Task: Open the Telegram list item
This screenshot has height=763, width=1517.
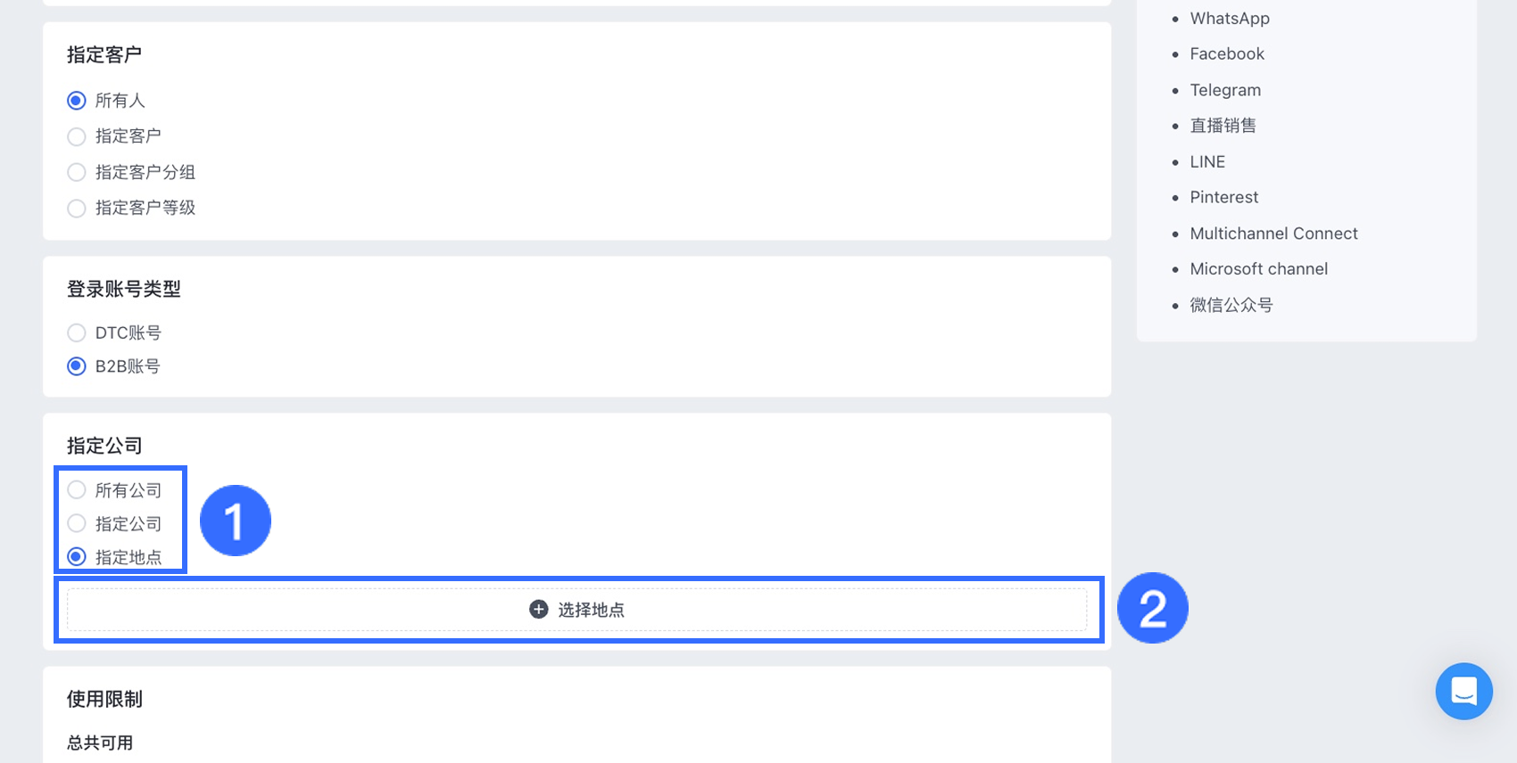Action: (x=1225, y=90)
